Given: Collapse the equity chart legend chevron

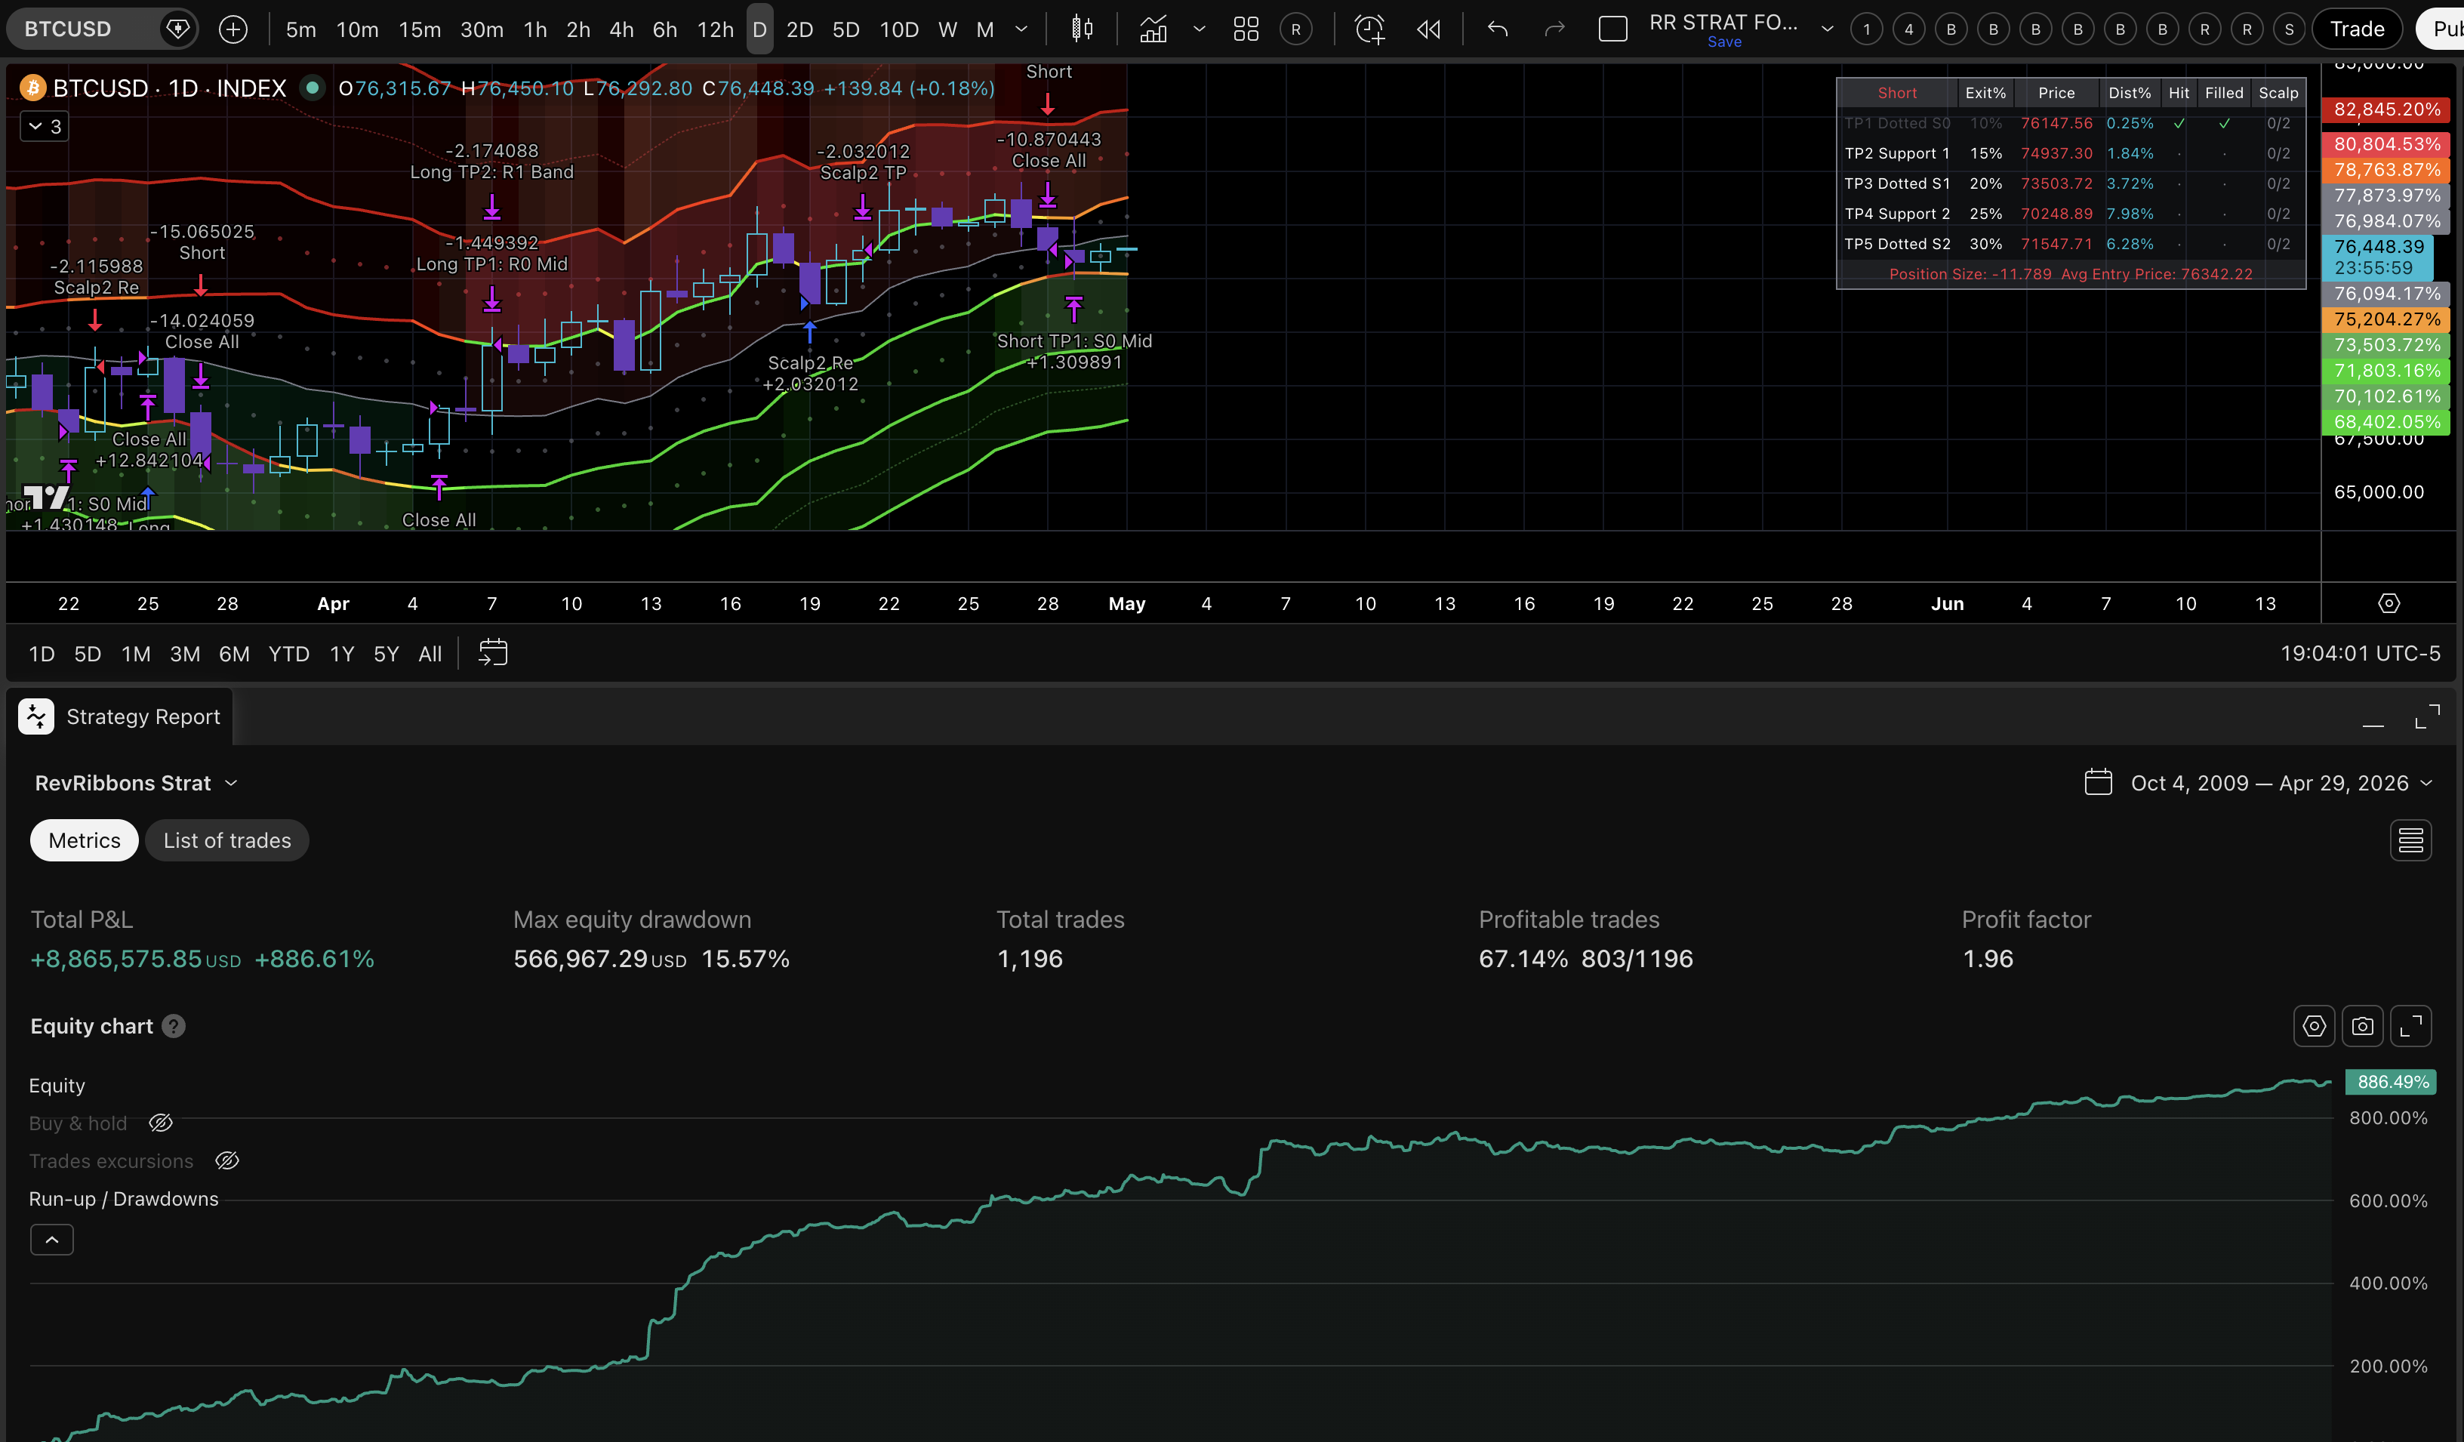Looking at the screenshot, I should tap(52, 1240).
